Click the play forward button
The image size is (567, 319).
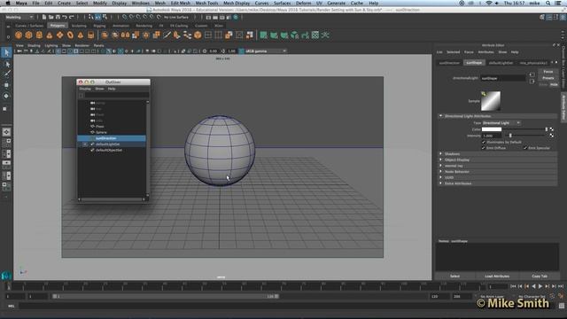point(540,286)
